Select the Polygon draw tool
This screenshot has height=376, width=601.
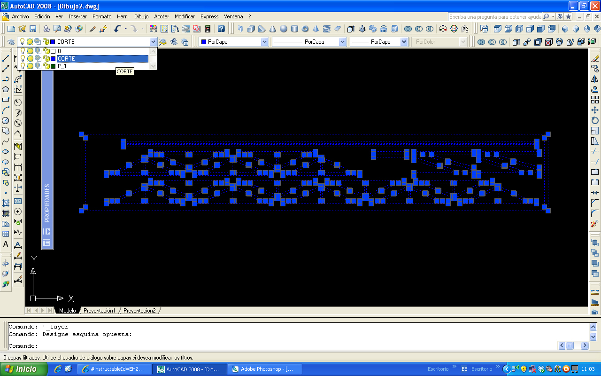[6, 89]
